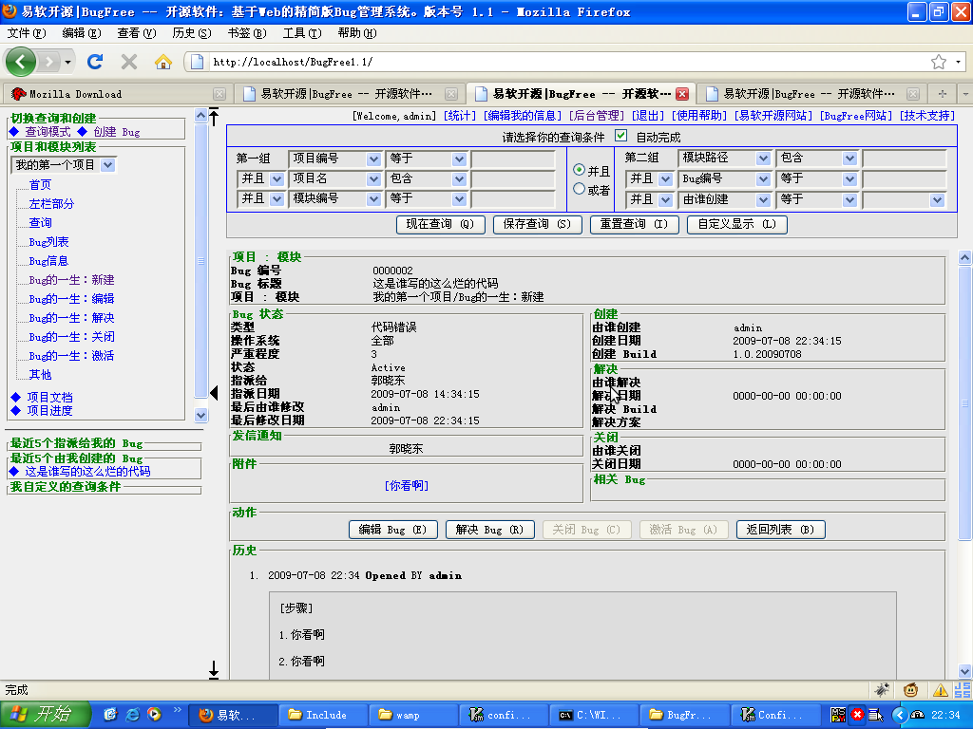The height and width of the screenshot is (729, 973).
Task: Click the value field in 项目编号 row
Action: (513, 159)
